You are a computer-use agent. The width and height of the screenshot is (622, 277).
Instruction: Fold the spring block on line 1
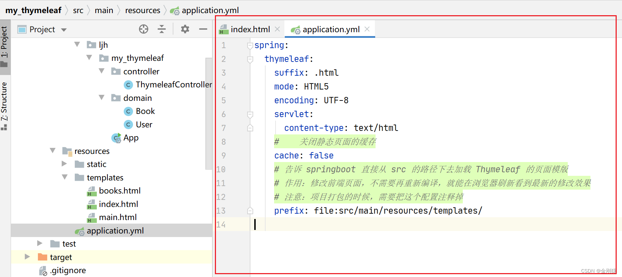coord(250,45)
